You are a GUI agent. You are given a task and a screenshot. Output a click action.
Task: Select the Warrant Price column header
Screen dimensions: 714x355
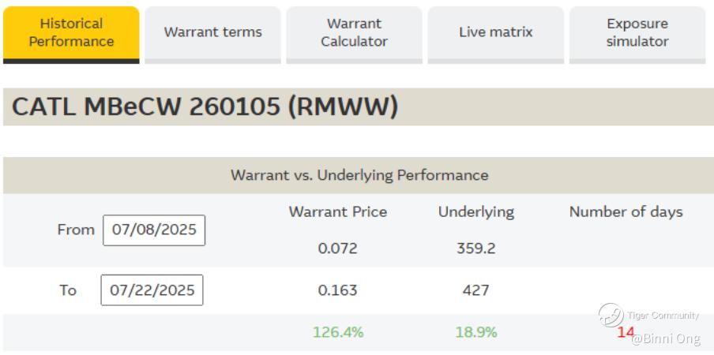point(338,211)
